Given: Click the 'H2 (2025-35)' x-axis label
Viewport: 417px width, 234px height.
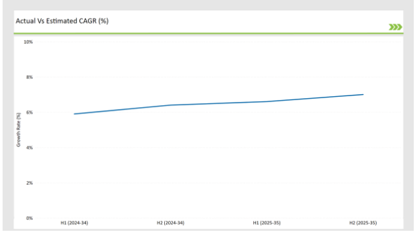Looking at the screenshot, I should (363, 223).
